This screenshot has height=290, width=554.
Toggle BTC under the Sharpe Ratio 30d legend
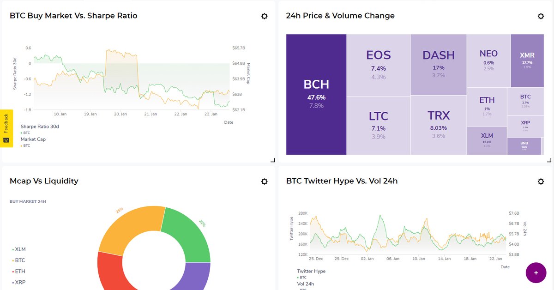pyautogui.click(x=26, y=133)
